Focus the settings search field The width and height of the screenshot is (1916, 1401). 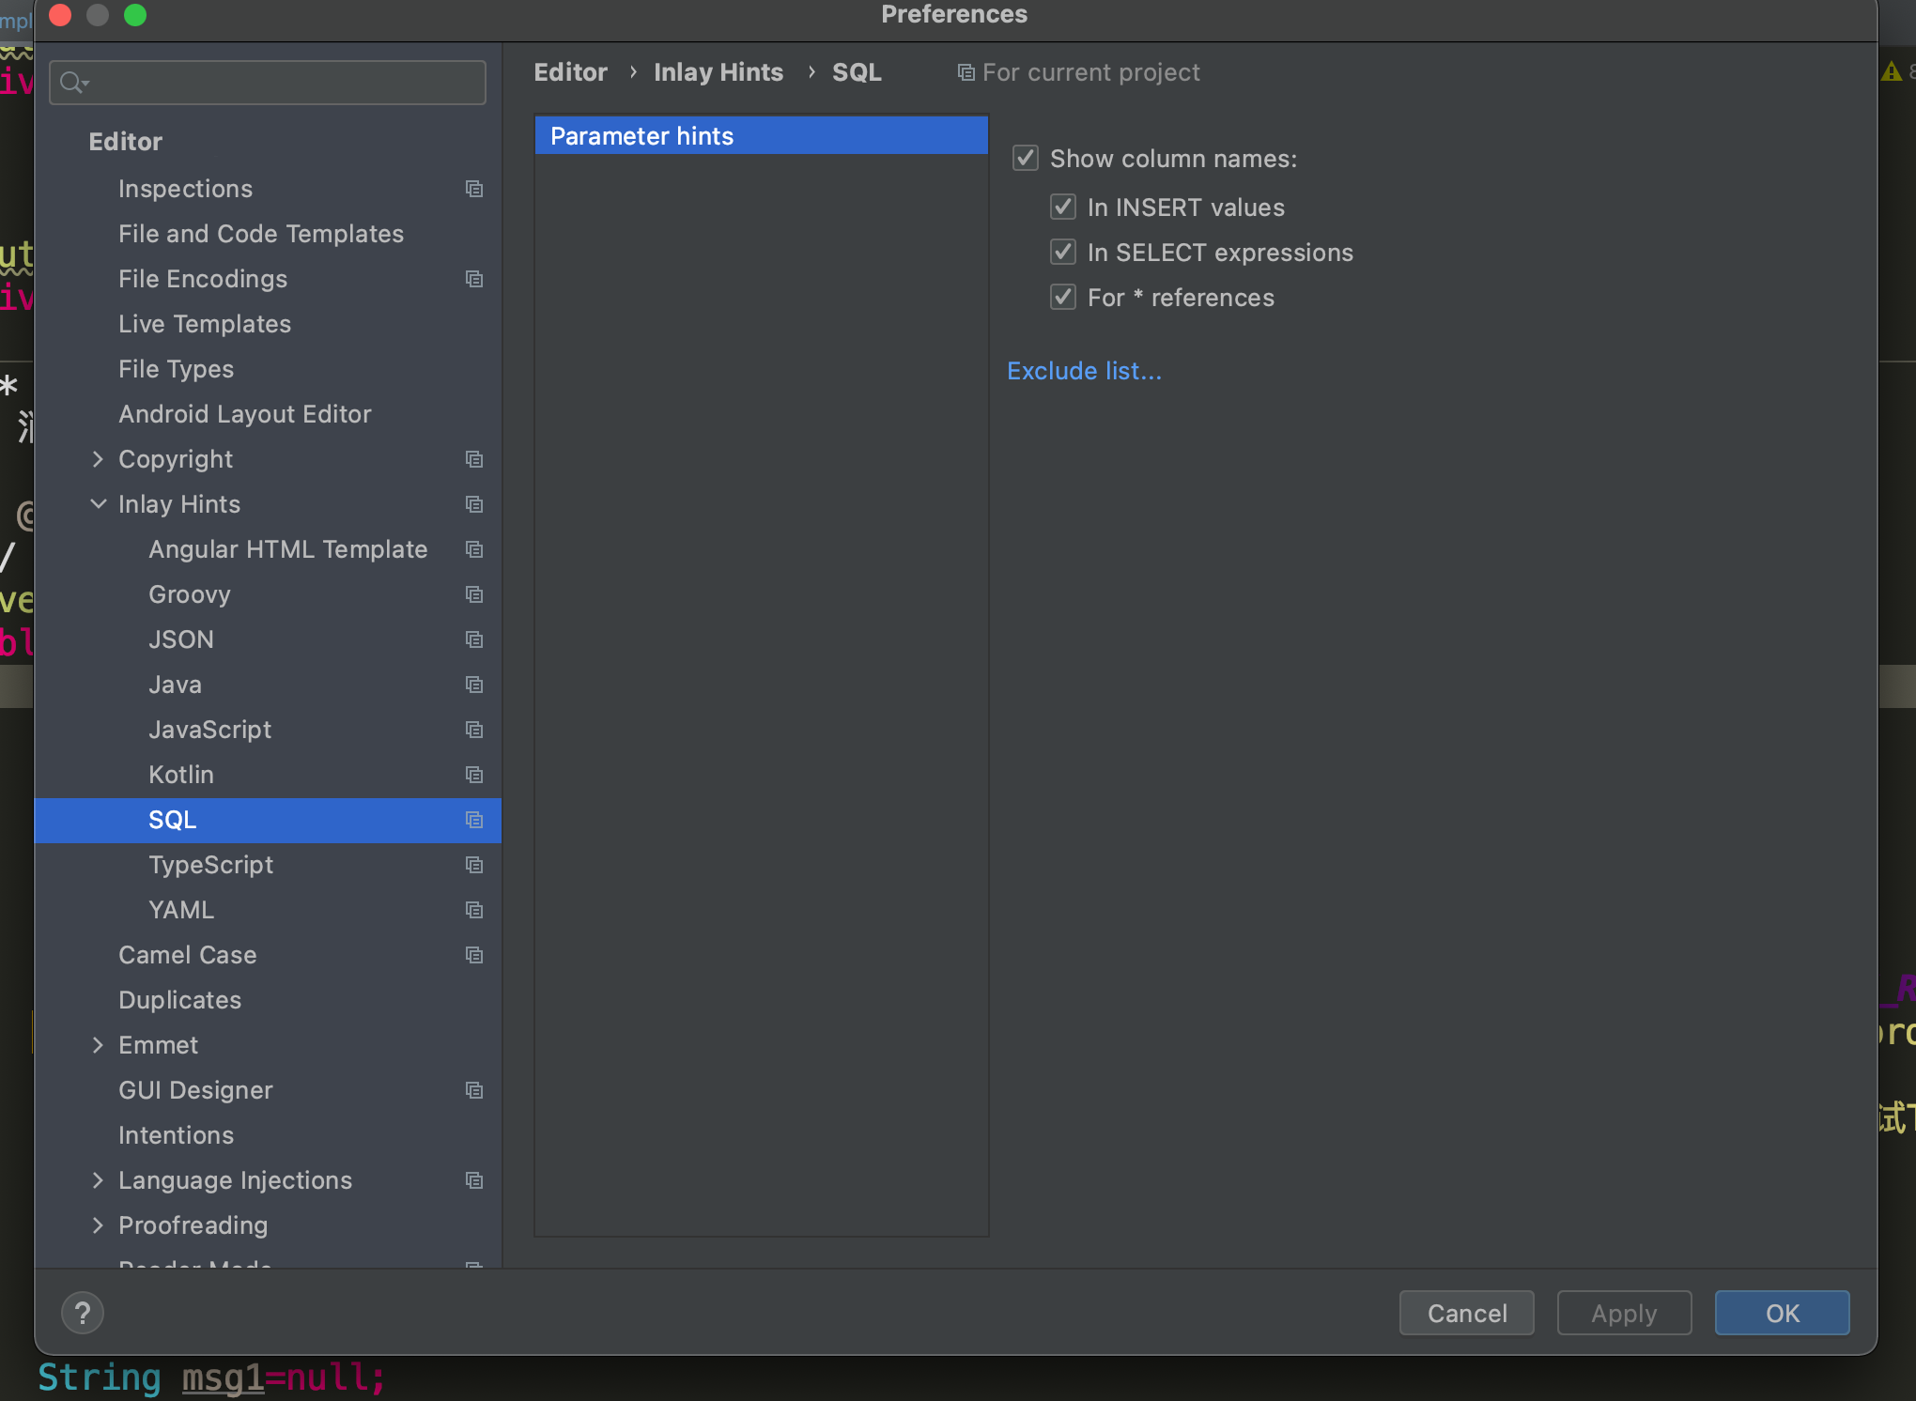point(282,83)
